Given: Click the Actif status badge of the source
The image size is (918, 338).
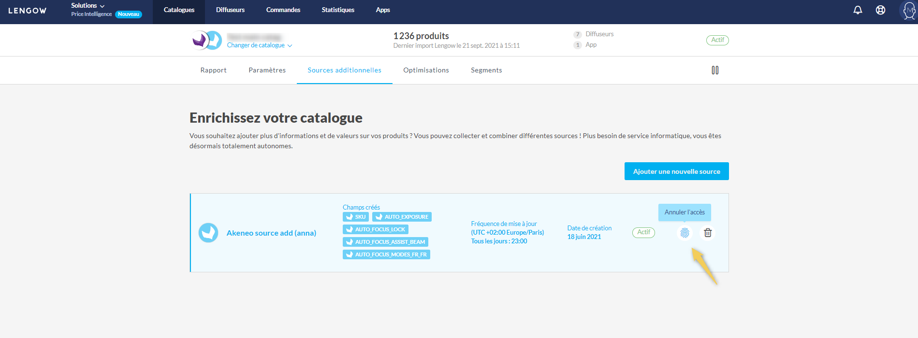Looking at the screenshot, I should (643, 232).
